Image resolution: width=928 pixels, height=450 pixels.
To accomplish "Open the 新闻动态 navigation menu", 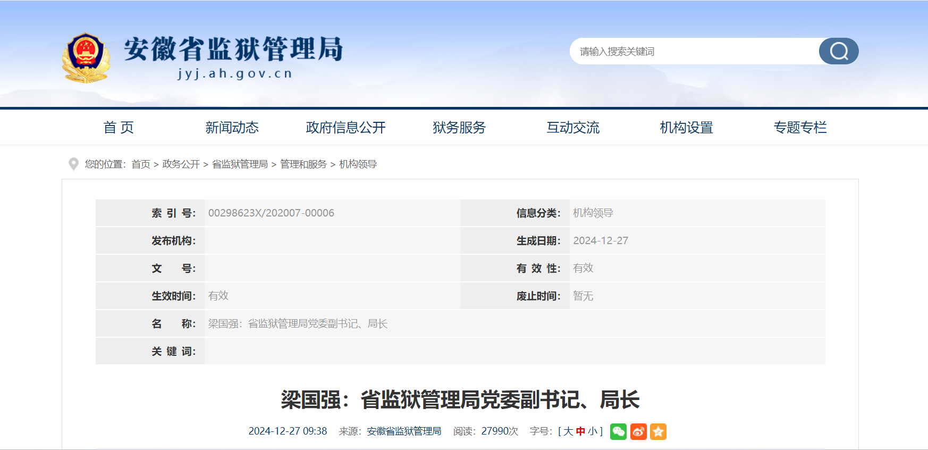I will (232, 128).
